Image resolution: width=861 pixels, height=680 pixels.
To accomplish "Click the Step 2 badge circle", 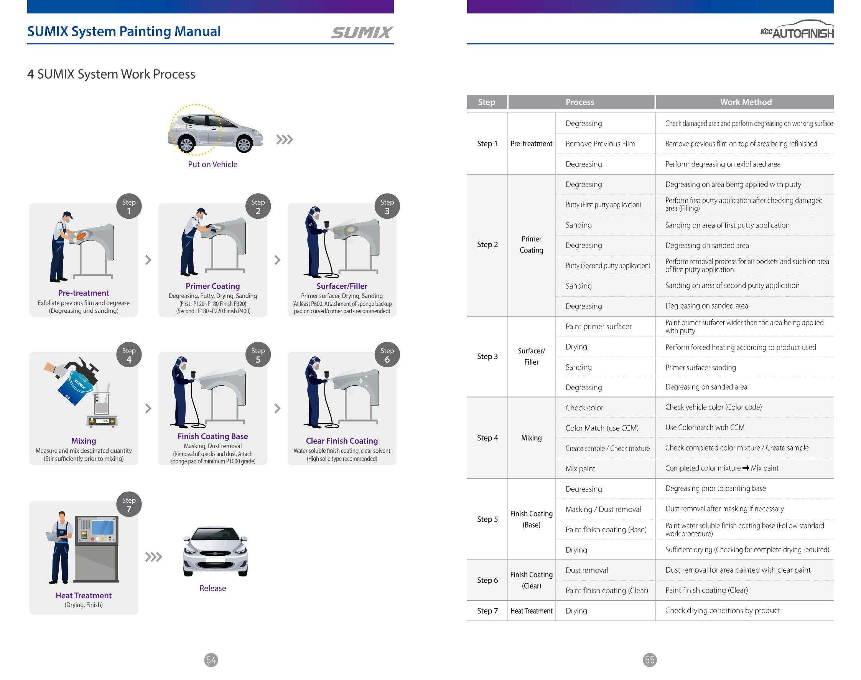I will point(258,206).
